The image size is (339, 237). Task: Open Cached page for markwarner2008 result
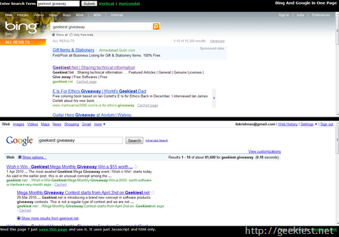coord(148,105)
